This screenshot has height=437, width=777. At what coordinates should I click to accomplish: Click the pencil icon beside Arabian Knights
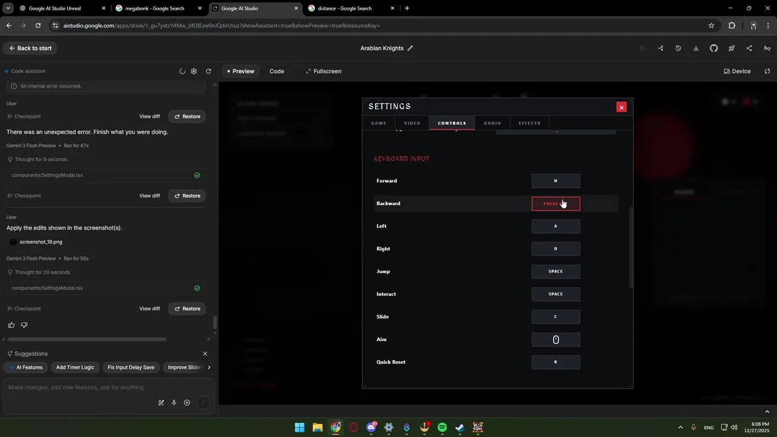(x=410, y=48)
